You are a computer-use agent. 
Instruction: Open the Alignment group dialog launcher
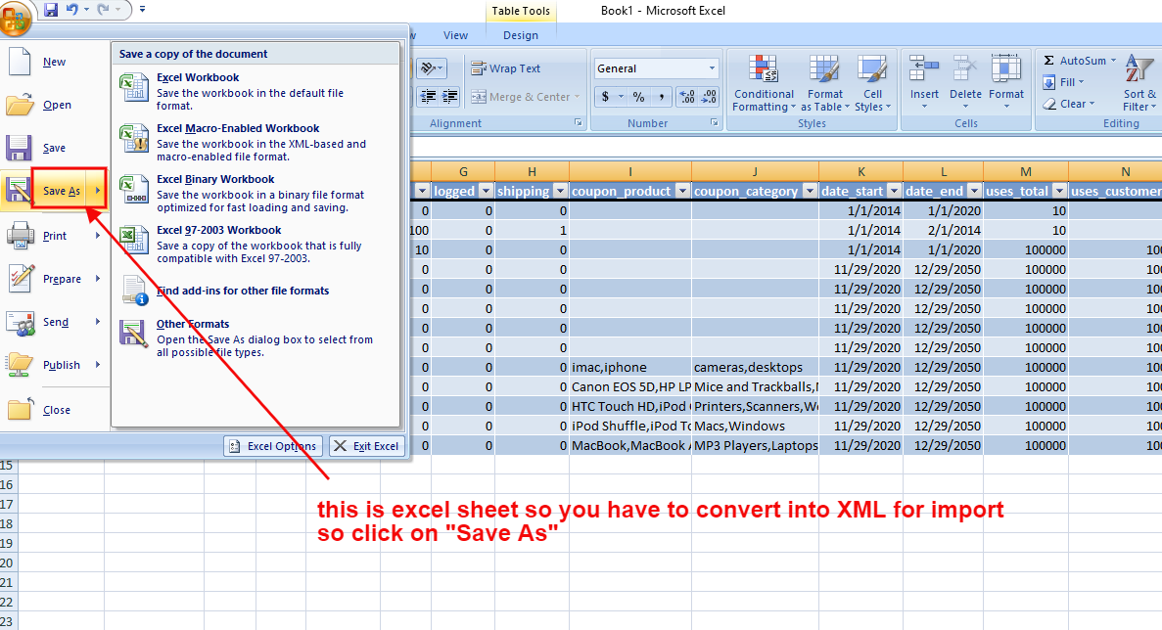[x=578, y=123]
